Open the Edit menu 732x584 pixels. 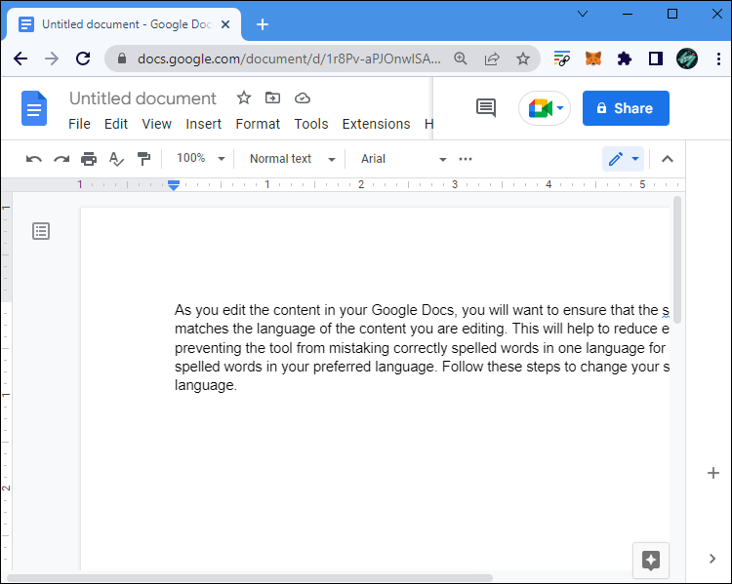coord(116,124)
